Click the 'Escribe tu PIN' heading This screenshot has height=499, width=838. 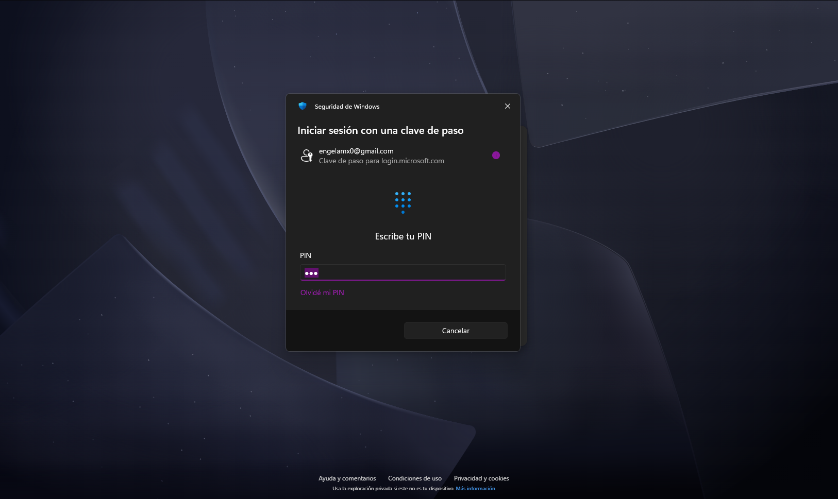[x=403, y=236]
